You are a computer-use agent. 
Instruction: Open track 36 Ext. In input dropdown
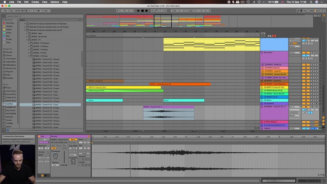295,107
